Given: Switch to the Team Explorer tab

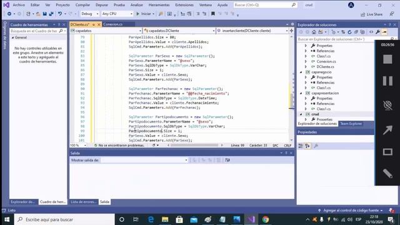Looking at the screenshot, I should pyautogui.click(x=351, y=124).
